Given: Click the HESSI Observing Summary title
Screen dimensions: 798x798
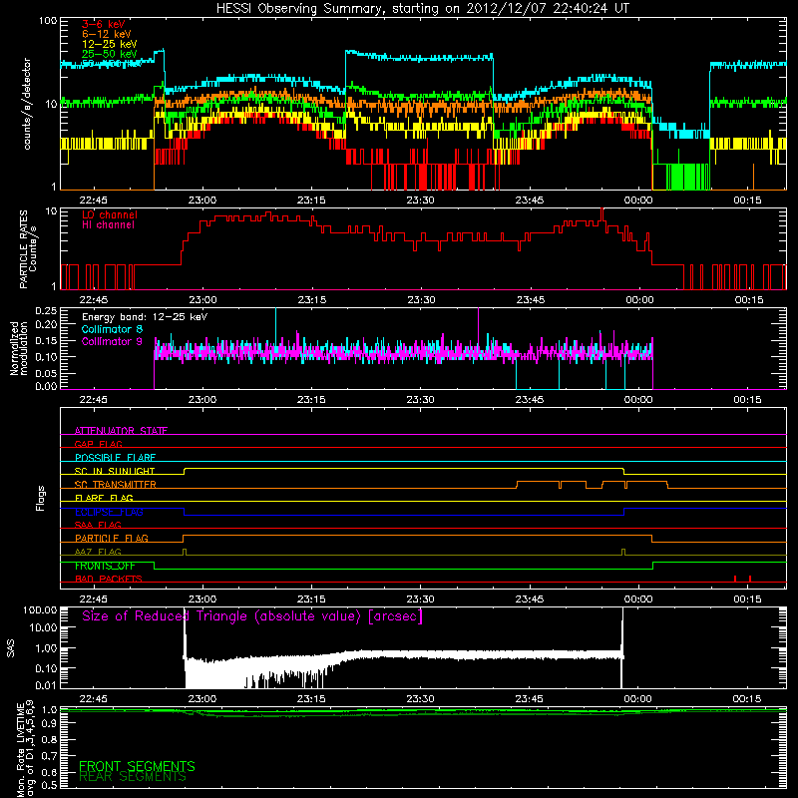Looking at the screenshot, I should [x=423, y=9].
